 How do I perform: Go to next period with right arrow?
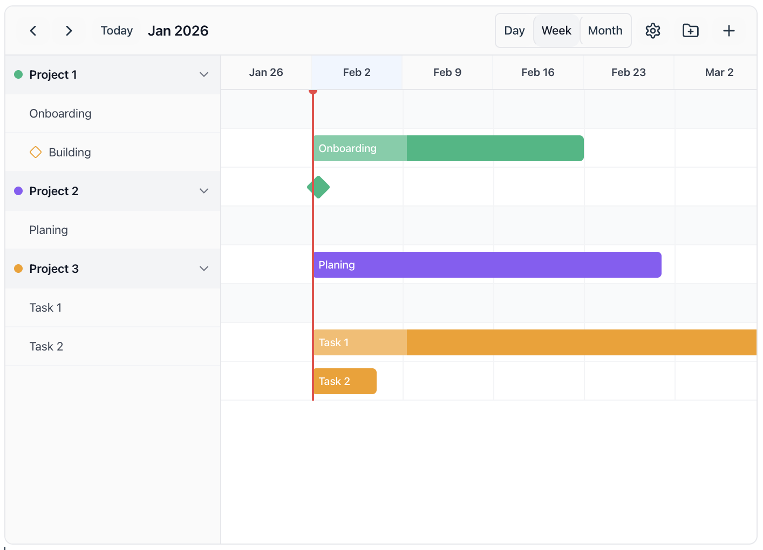[69, 31]
